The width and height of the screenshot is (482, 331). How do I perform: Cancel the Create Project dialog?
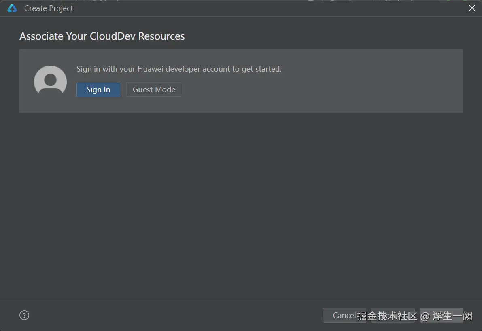point(344,315)
